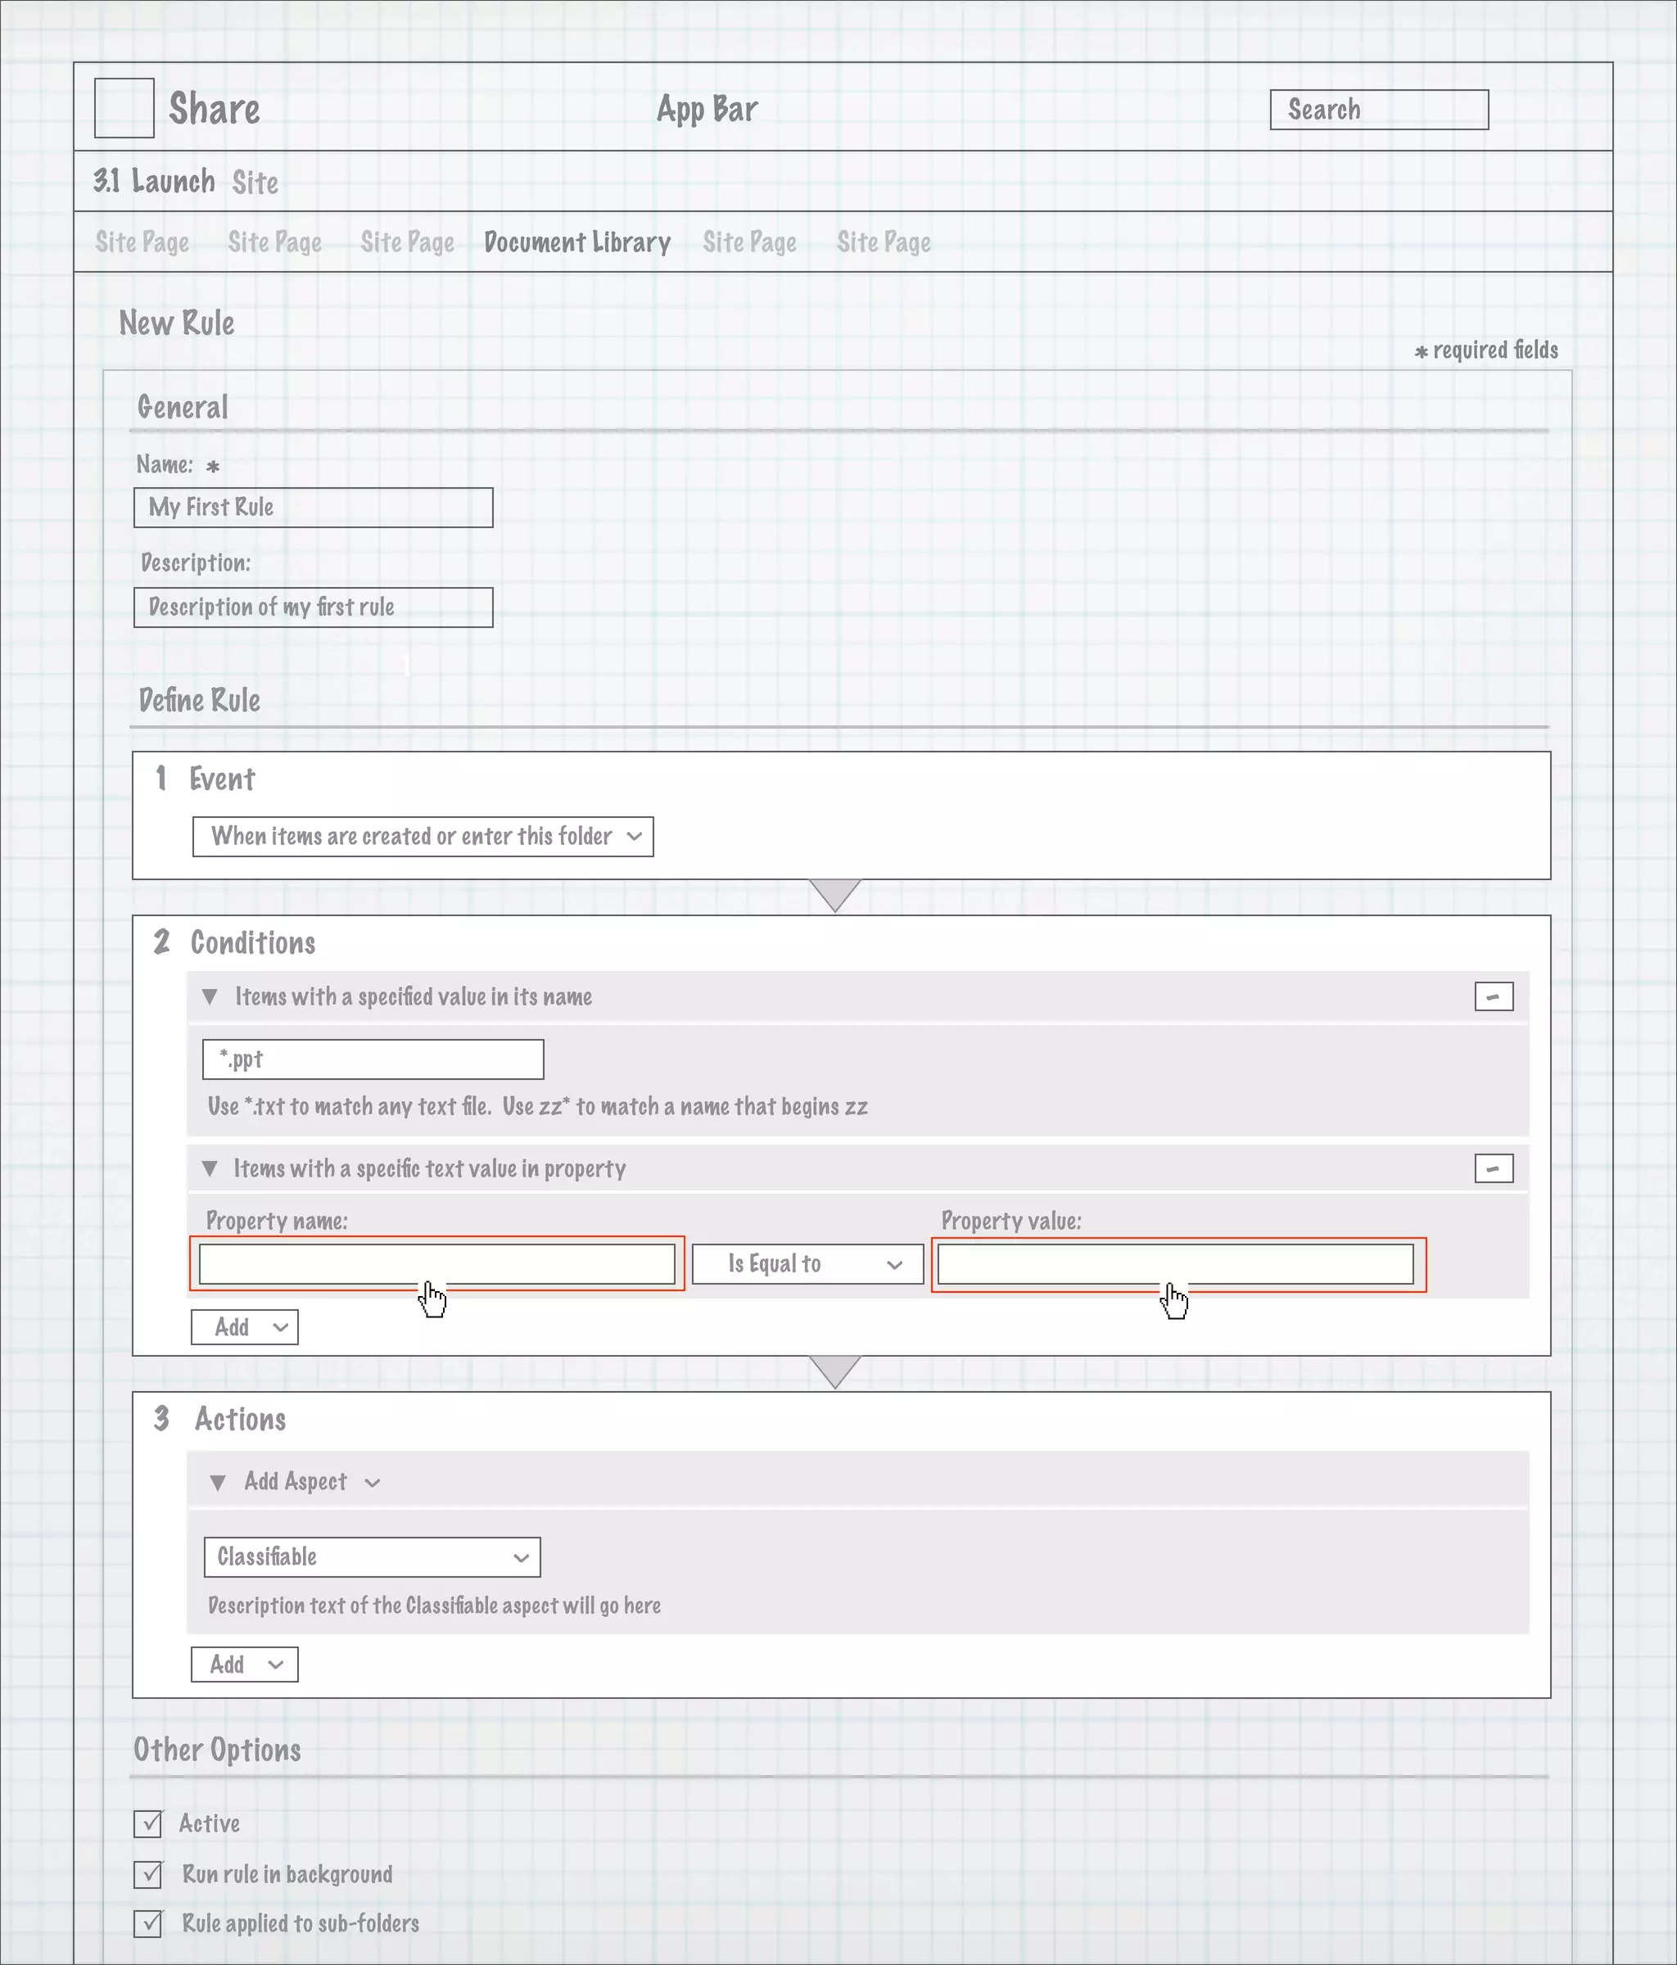The height and width of the screenshot is (1965, 1677).
Task: Open the Classifiable aspect dropdown
Action: 372,1557
